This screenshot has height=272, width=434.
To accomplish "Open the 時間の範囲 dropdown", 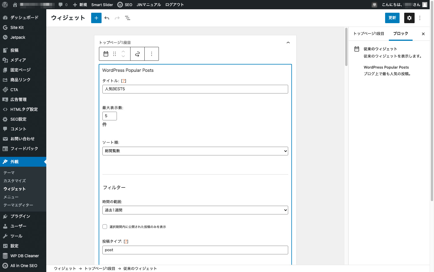I will 195,210.
